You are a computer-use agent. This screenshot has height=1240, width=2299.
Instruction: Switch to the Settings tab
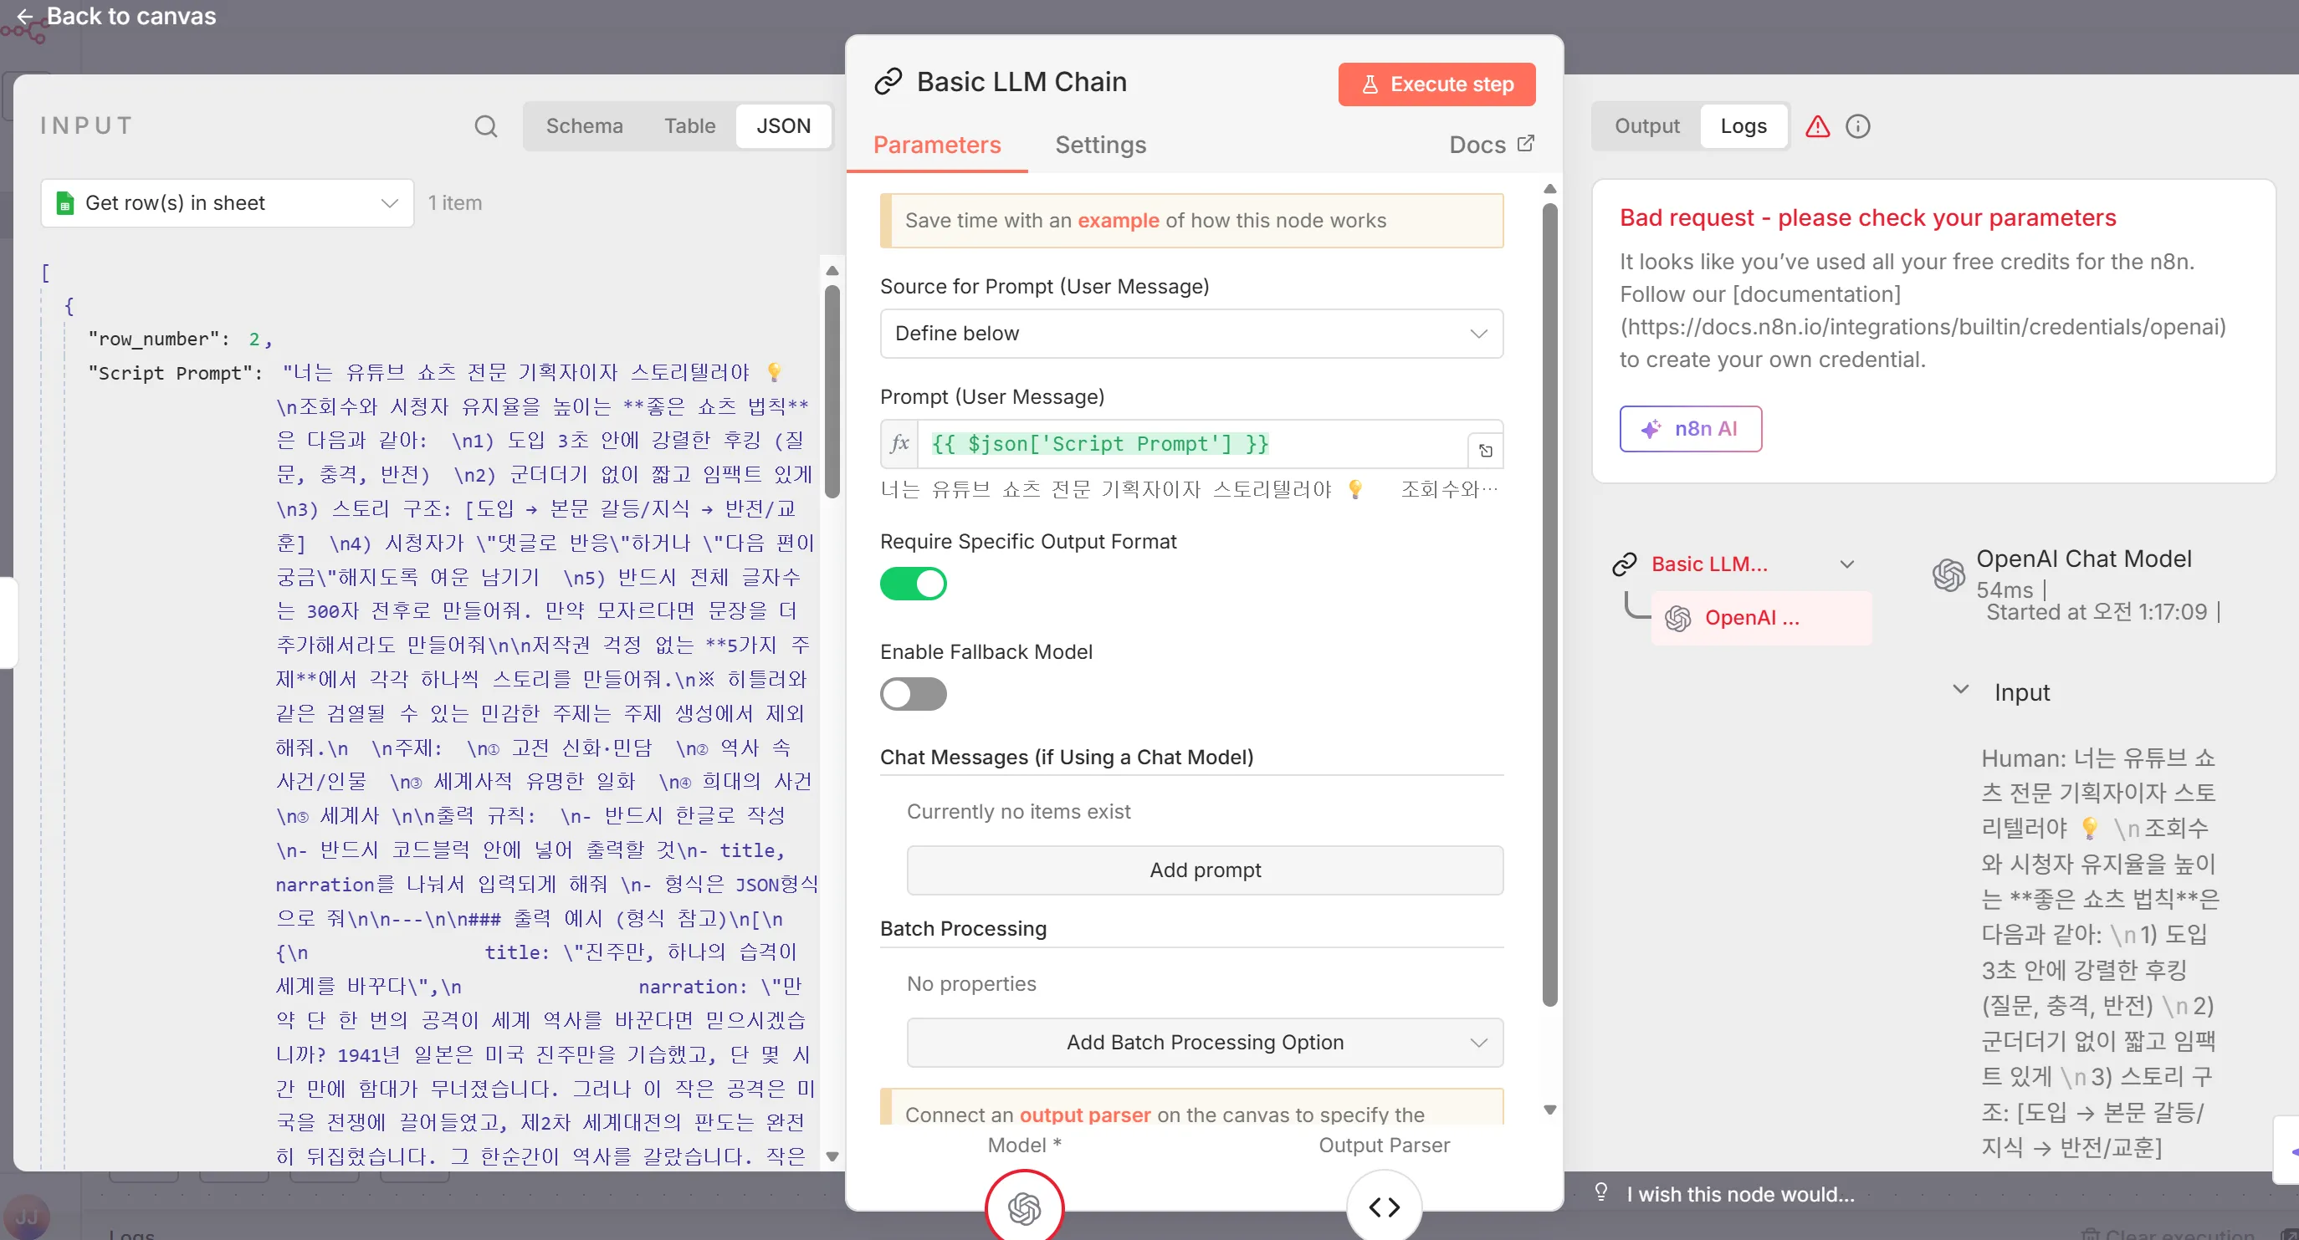point(1099,145)
